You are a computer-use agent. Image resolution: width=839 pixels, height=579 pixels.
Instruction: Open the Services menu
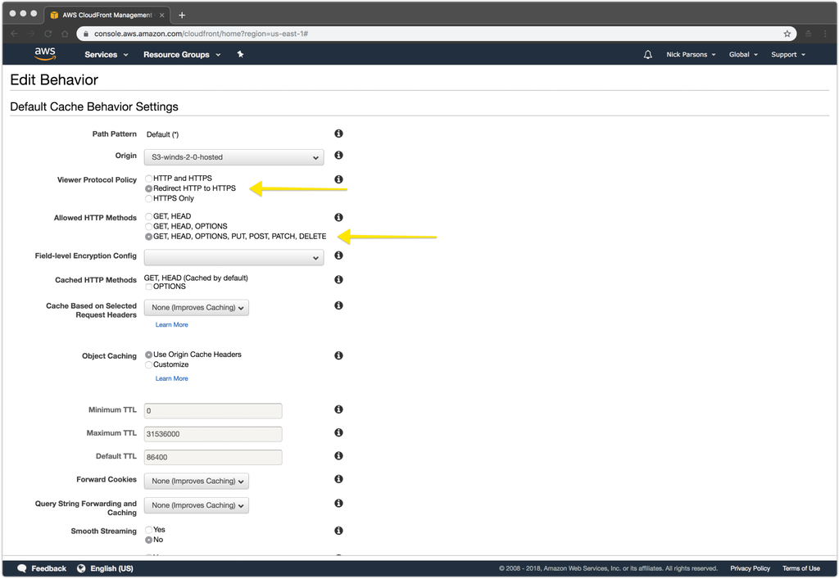[x=106, y=55]
